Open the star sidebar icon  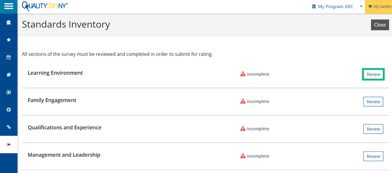coord(9,40)
